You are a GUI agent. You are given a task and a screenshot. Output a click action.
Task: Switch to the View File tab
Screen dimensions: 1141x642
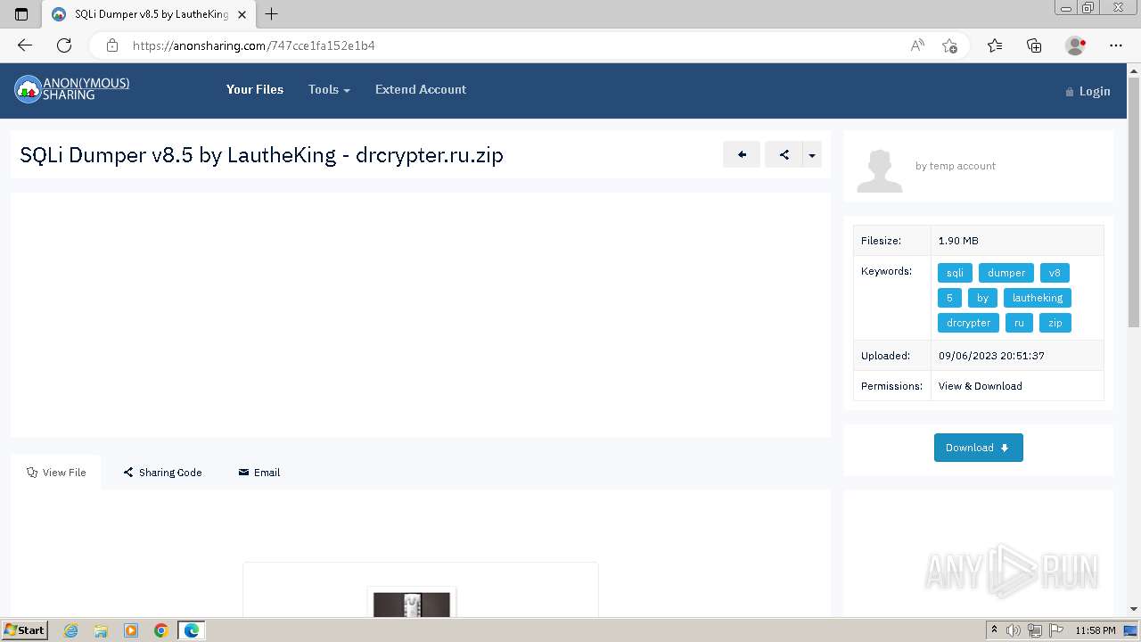click(56, 473)
